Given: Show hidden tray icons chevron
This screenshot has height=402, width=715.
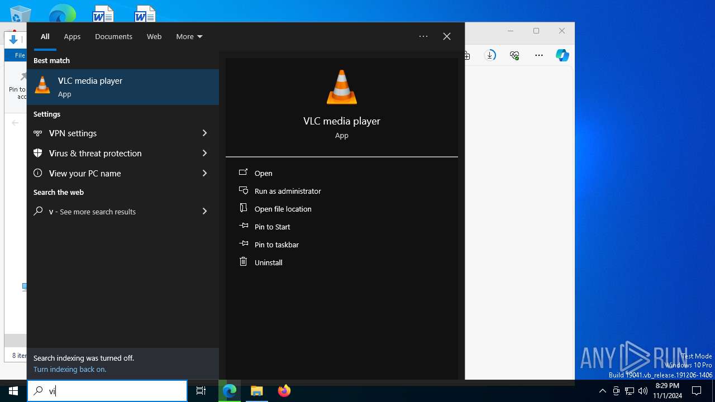Looking at the screenshot, I should 602,391.
